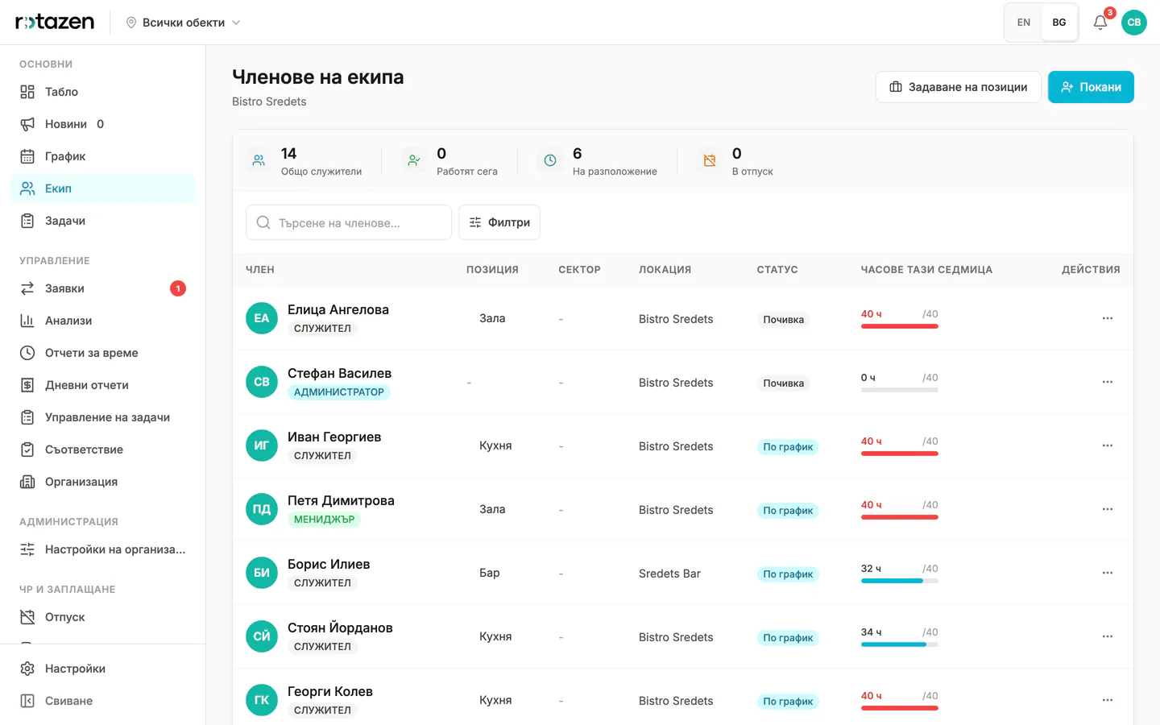This screenshot has height=725, width=1160.
Task: Open the Филтри filter options
Action: point(499,222)
